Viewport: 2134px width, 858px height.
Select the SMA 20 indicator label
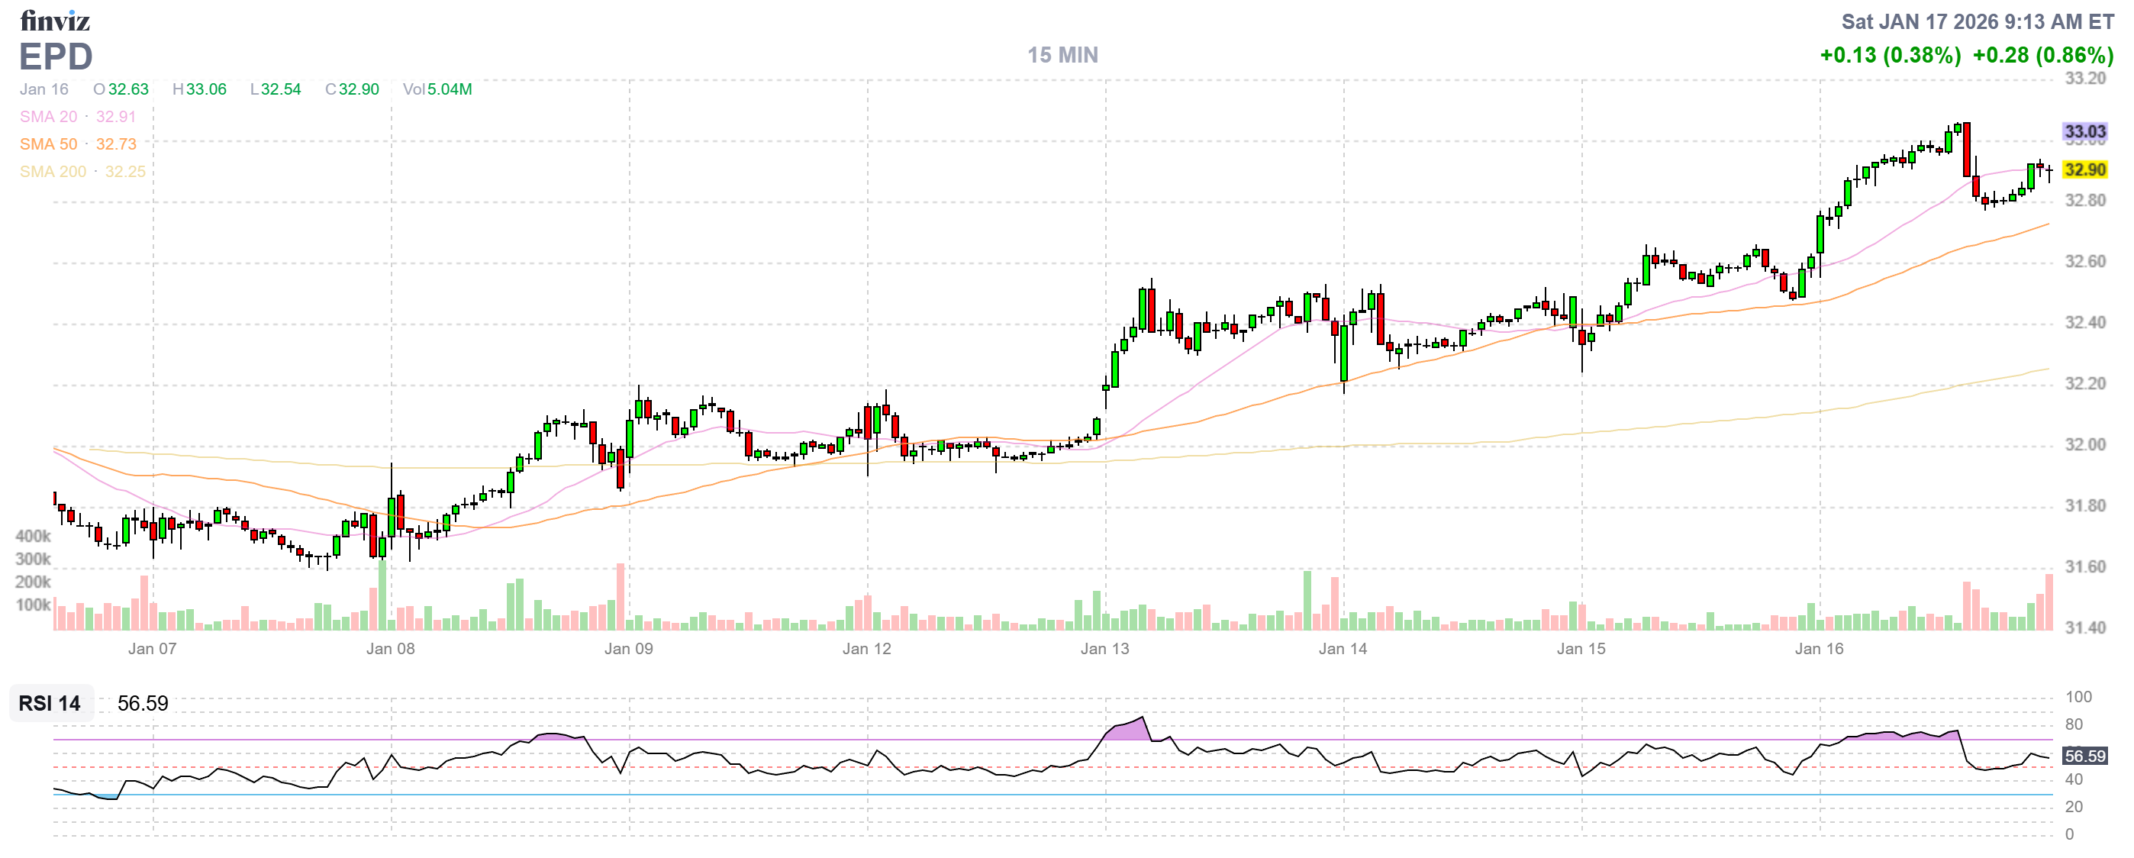click(x=48, y=117)
